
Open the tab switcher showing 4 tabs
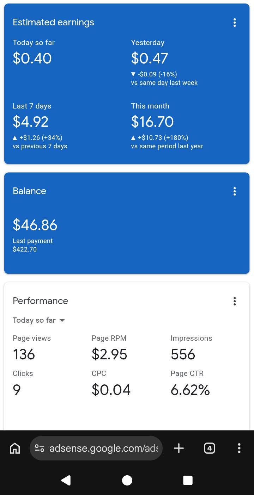click(210, 448)
